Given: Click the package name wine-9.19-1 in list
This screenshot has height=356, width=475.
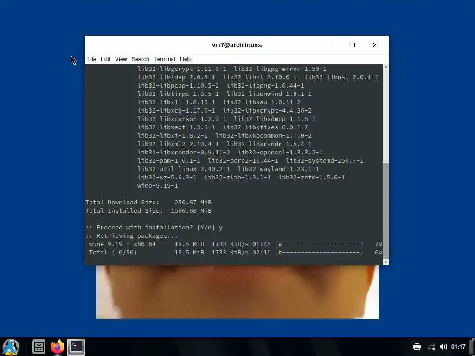Looking at the screenshot, I should click(158, 185).
